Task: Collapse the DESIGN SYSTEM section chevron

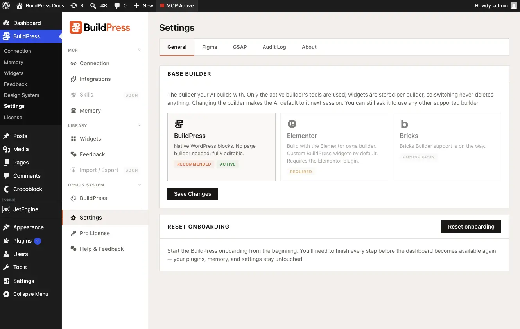Action: tap(140, 185)
